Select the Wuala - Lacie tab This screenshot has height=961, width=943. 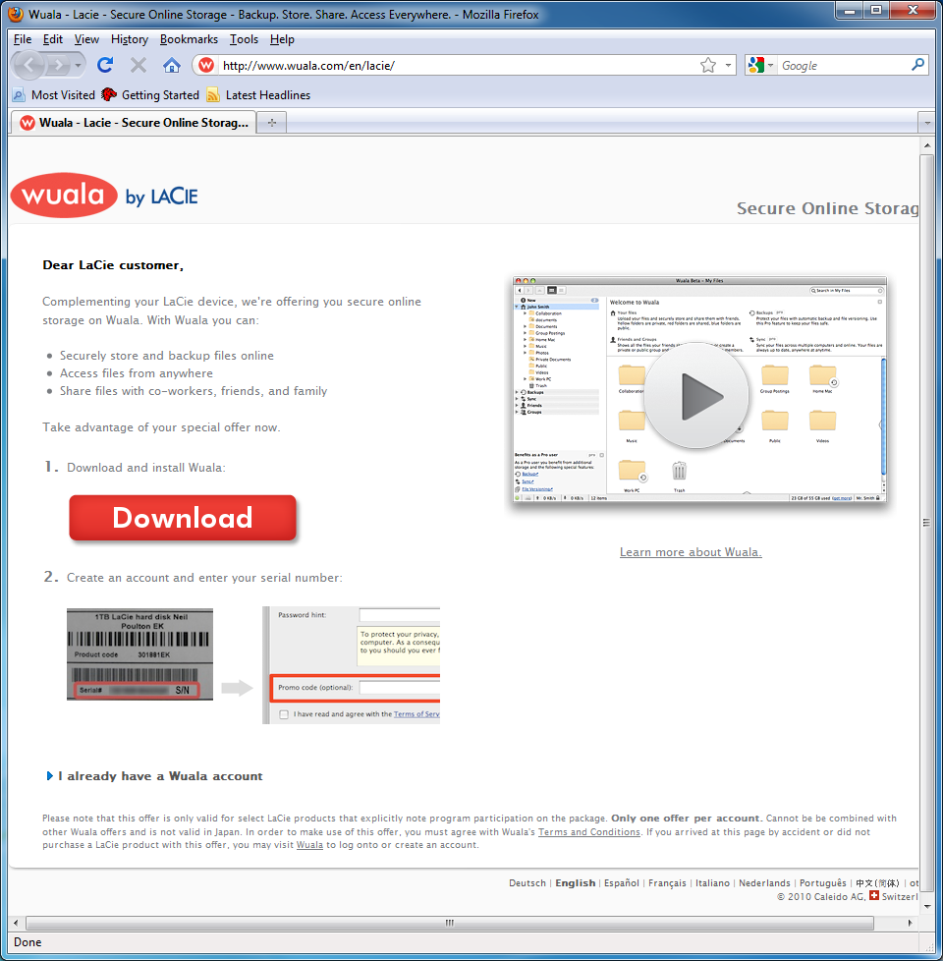[x=133, y=123]
